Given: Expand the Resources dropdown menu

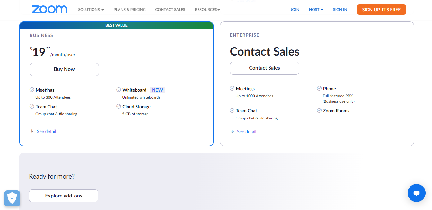Looking at the screenshot, I should pos(207,10).
